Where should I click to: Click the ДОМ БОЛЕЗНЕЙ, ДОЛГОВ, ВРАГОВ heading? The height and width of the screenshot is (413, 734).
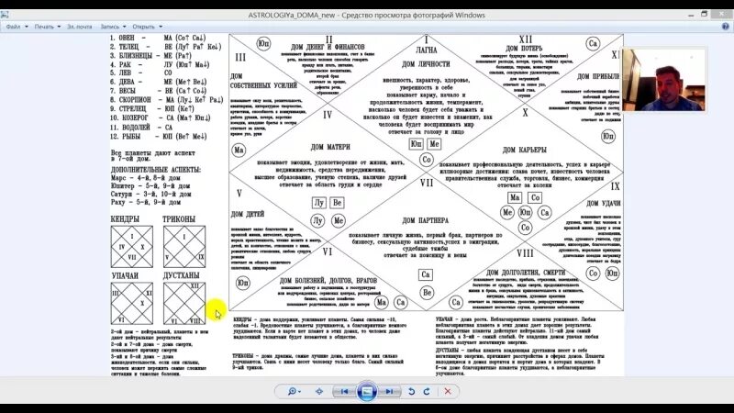(x=328, y=281)
